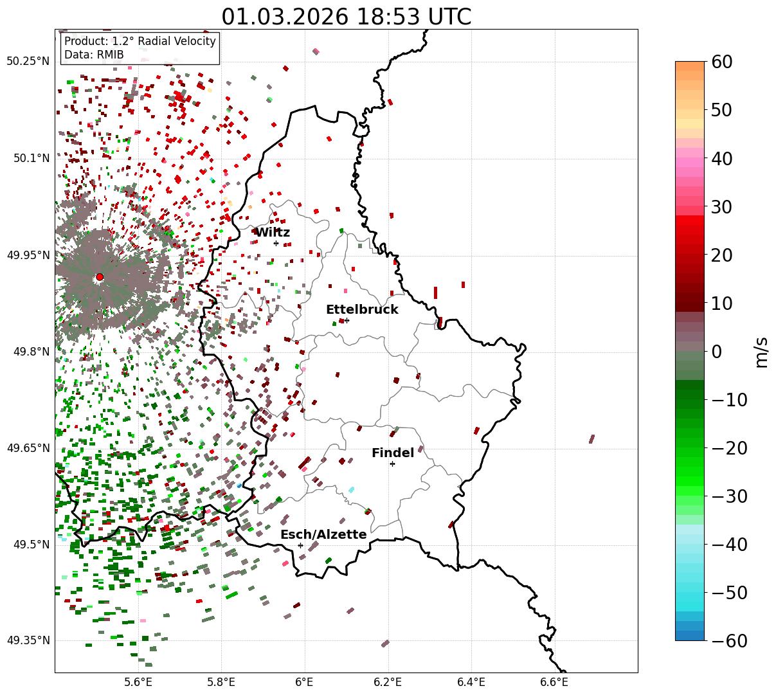776x695 pixels.
Task: Click the 49.35°N latitude label
Action: 28,640
